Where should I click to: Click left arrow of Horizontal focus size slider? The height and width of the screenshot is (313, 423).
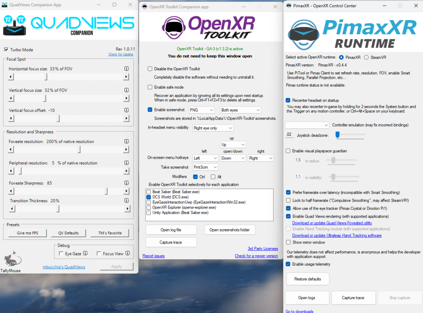coord(11,77)
